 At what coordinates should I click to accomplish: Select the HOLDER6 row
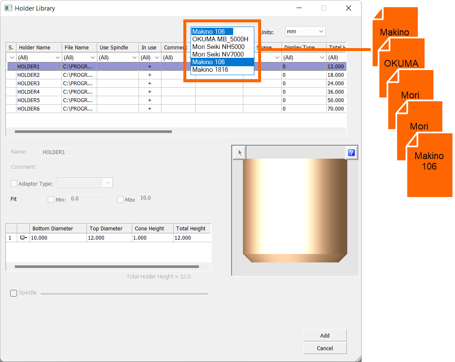click(x=177, y=109)
